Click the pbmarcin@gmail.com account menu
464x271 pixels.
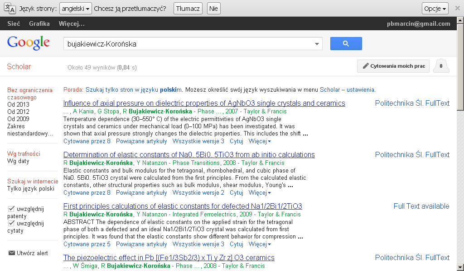(418, 23)
